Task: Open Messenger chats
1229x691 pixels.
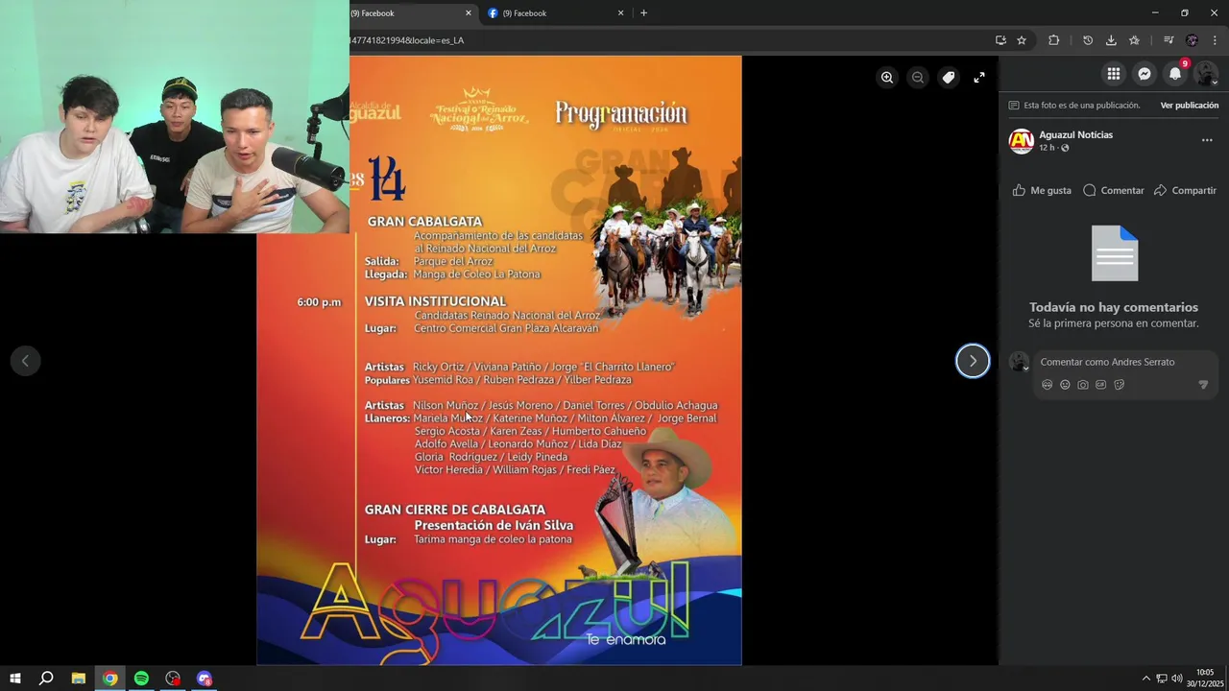Action: pos(1145,74)
